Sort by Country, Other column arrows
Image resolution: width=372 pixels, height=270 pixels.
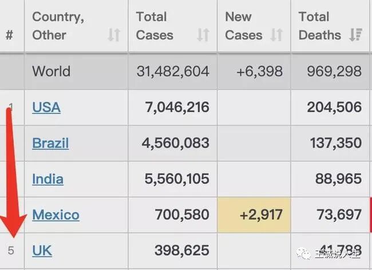114,35
